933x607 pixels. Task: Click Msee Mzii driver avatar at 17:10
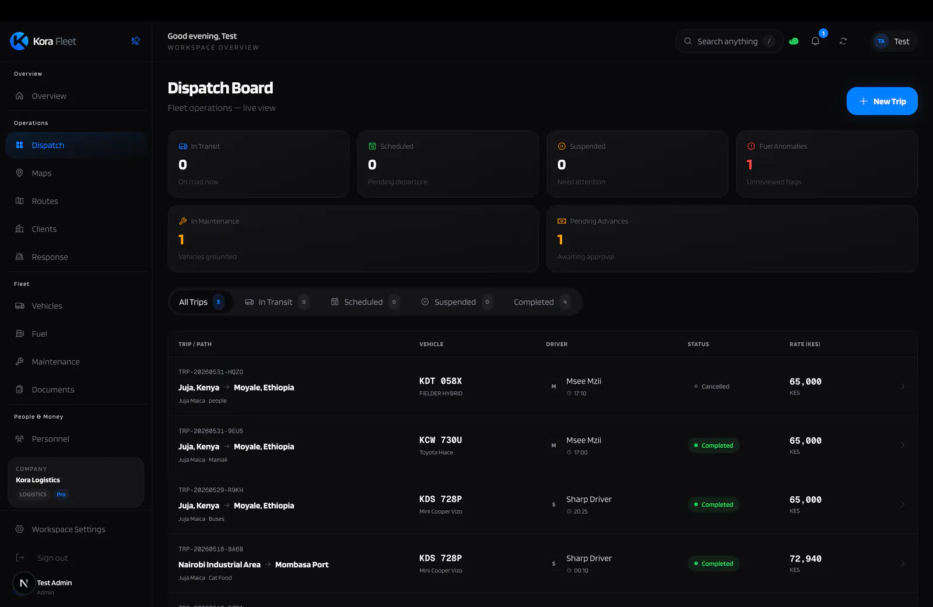point(553,387)
